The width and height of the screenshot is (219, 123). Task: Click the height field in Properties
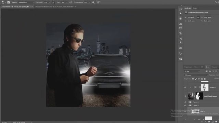(x=208, y=17)
